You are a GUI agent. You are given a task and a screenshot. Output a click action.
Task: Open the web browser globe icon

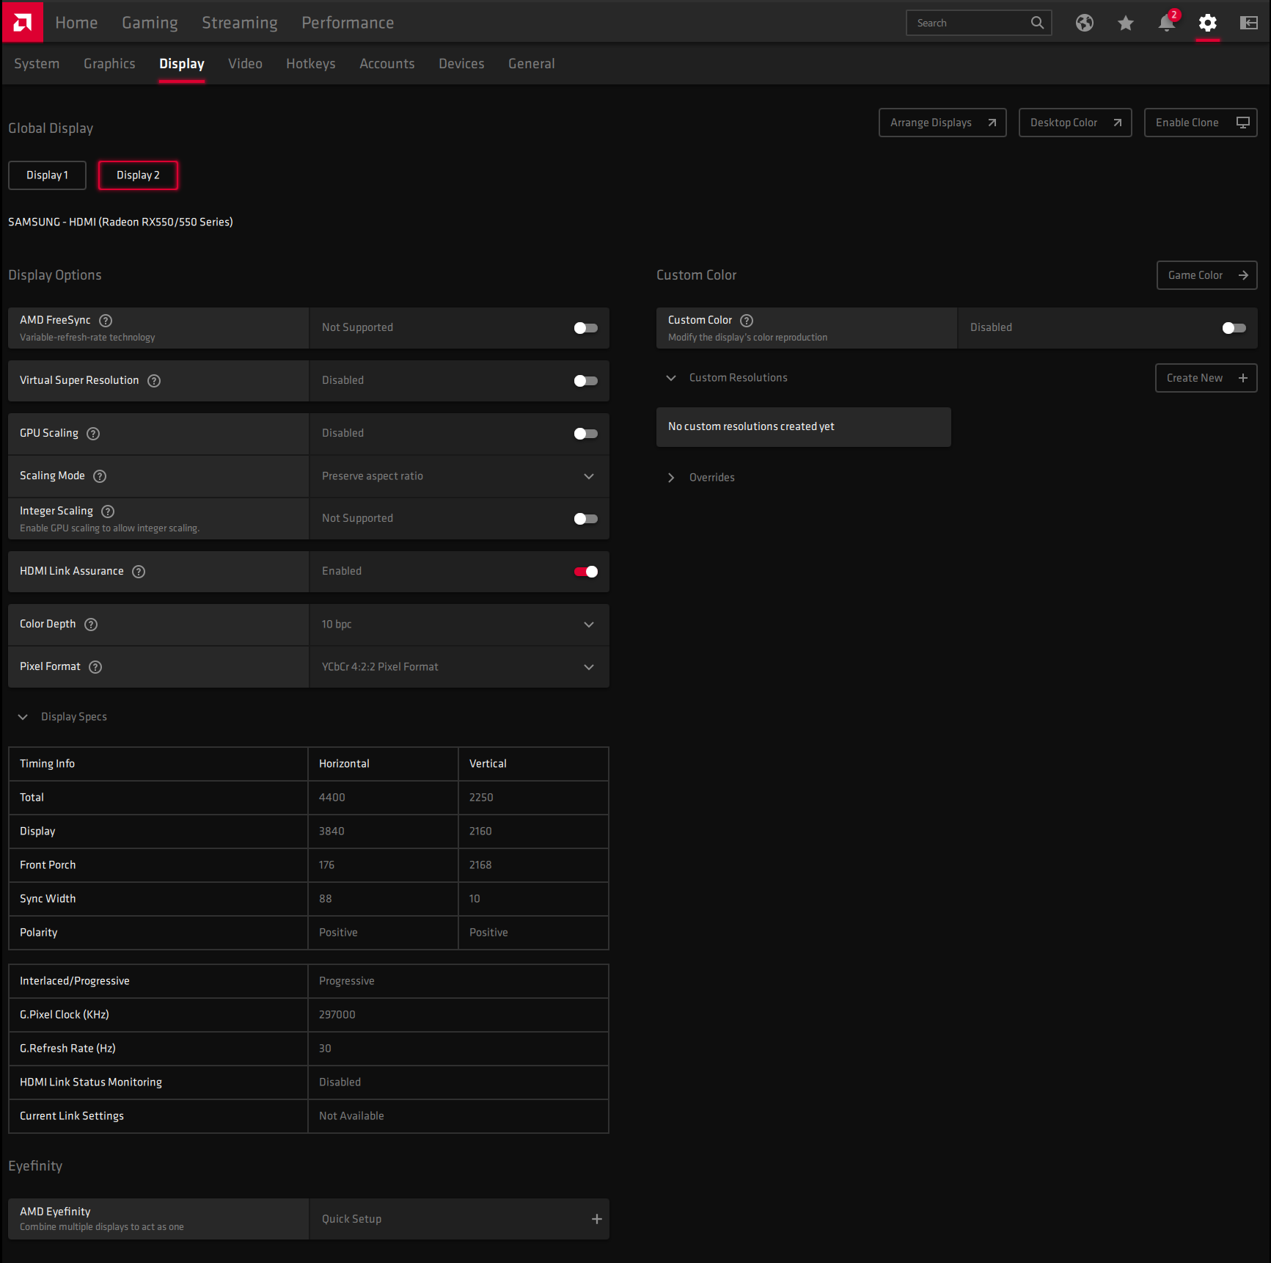[x=1085, y=23]
